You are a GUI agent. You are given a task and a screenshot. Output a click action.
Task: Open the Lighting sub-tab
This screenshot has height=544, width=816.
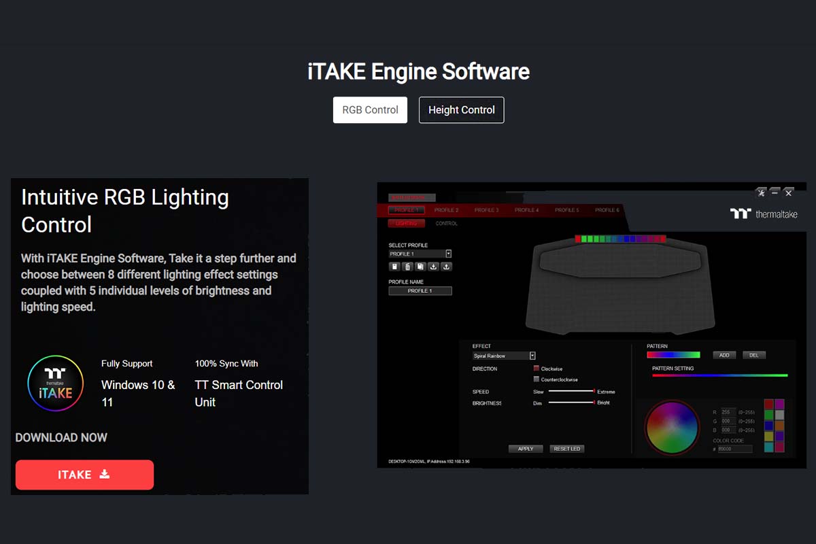(x=406, y=223)
